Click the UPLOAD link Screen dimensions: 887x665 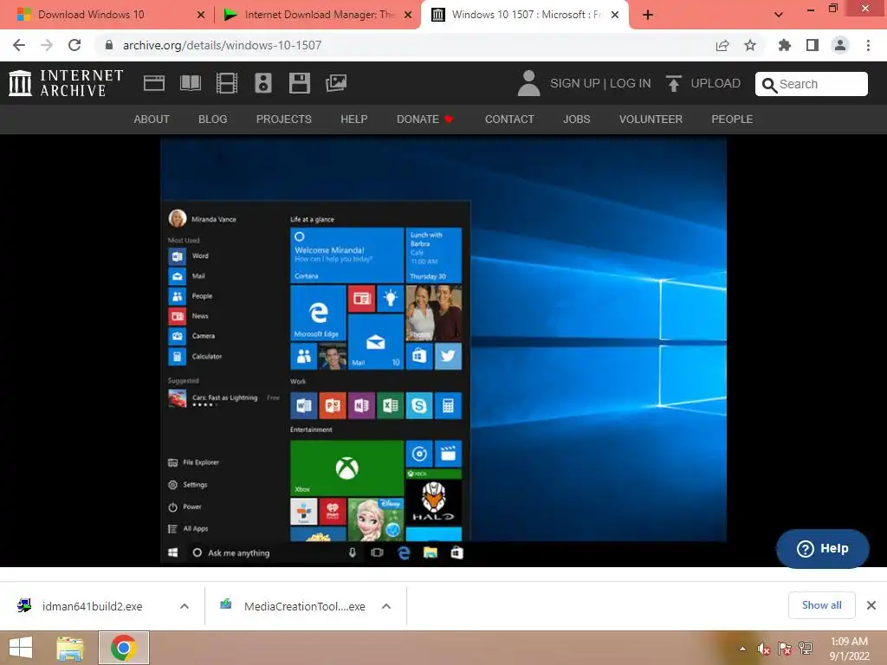pyautogui.click(x=715, y=83)
